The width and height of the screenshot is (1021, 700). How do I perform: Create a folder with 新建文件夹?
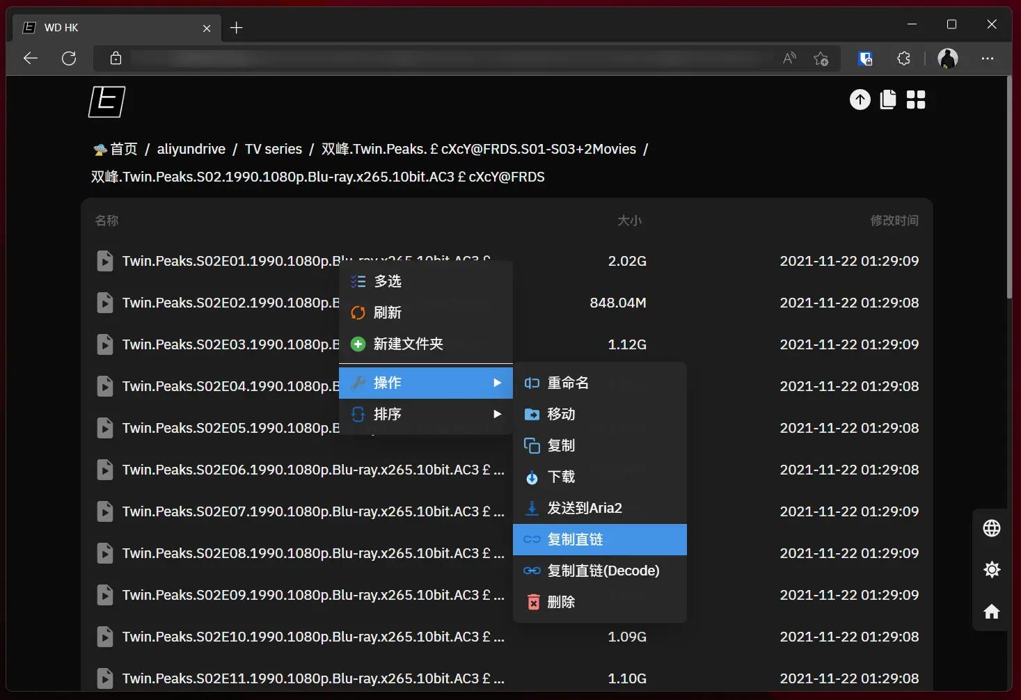tap(426, 344)
